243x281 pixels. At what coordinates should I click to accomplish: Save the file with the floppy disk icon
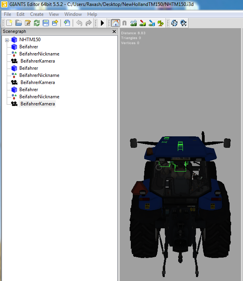(x=46, y=23)
